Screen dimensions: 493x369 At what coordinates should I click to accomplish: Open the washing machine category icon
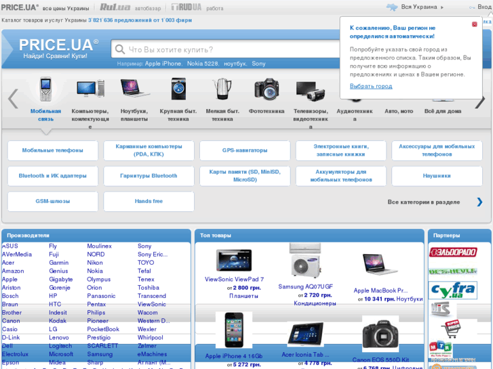[x=178, y=89]
